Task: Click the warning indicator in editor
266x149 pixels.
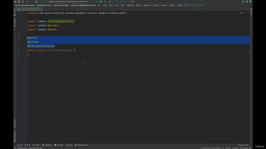Action: coord(241,13)
